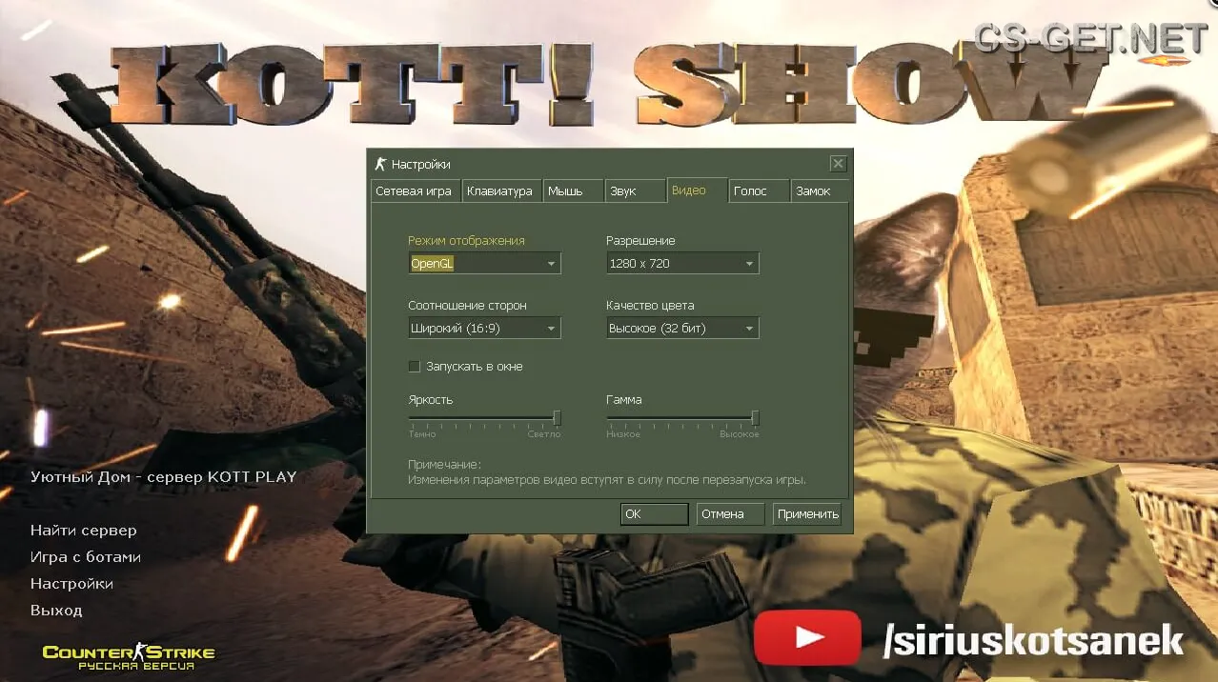
Task: Click the Яркость slider handle
Action: pyautogui.click(x=557, y=417)
